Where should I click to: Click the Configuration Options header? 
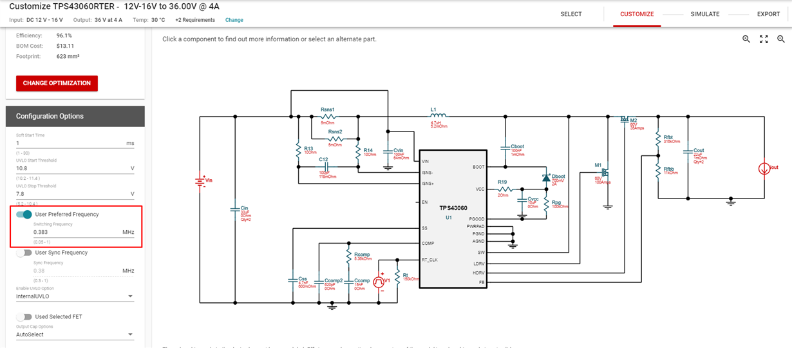75,117
